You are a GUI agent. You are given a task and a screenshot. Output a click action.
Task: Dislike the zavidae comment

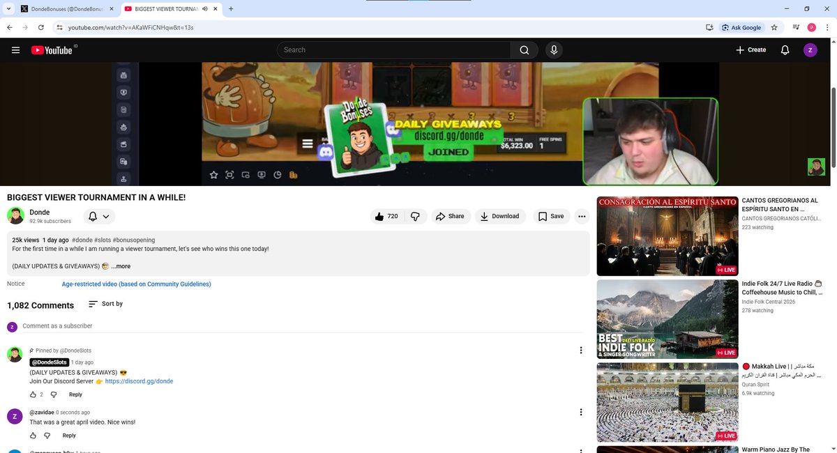47,436
